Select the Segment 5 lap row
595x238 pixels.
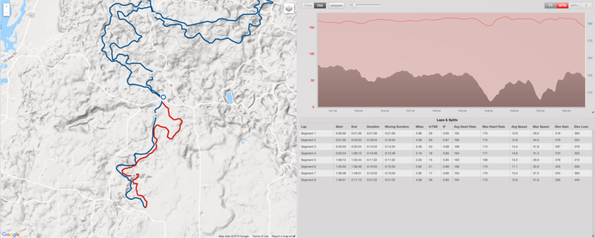click(446, 160)
